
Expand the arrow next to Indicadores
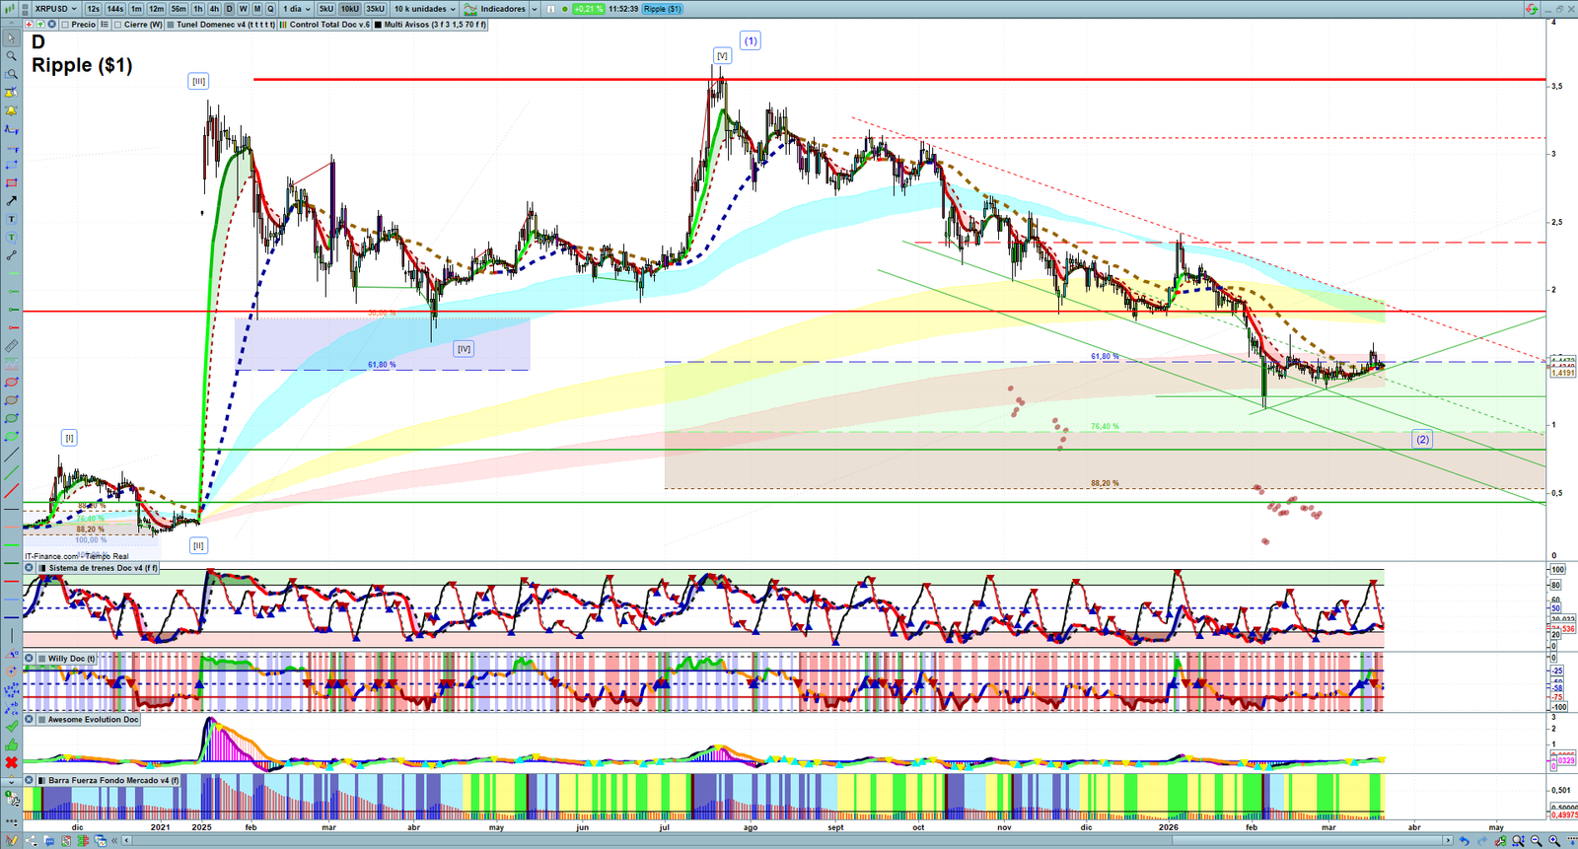pos(535,9)
